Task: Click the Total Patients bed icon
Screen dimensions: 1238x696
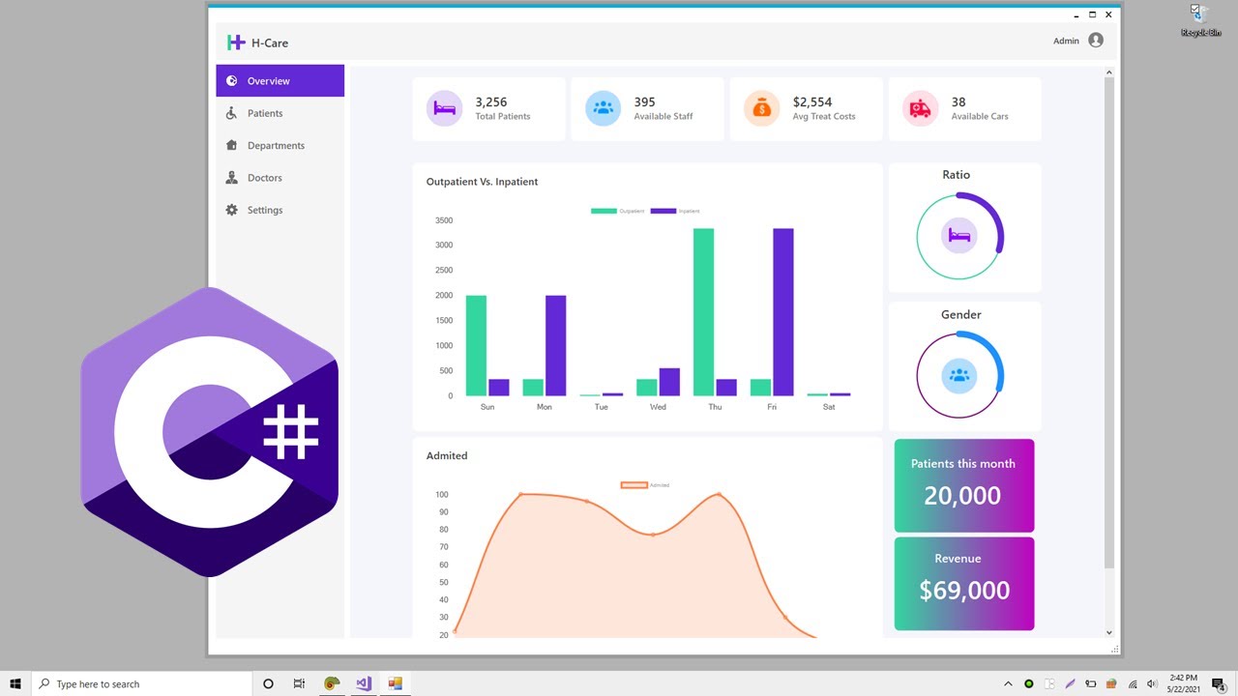Action: (445, 108)
